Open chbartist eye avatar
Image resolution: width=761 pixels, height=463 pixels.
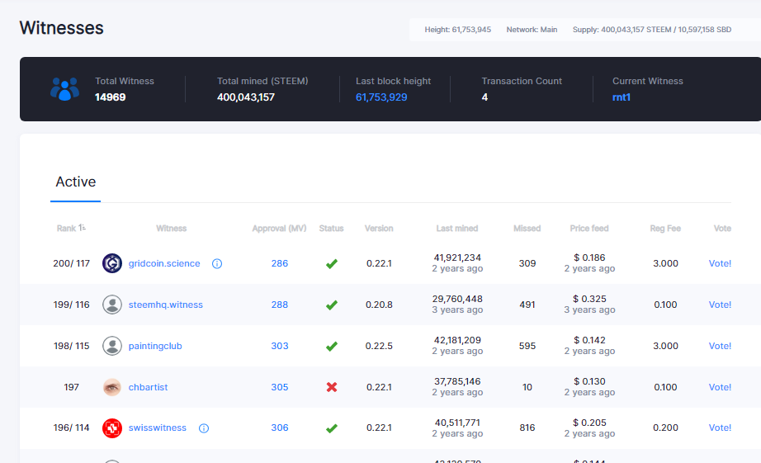(x=112, y=387)
